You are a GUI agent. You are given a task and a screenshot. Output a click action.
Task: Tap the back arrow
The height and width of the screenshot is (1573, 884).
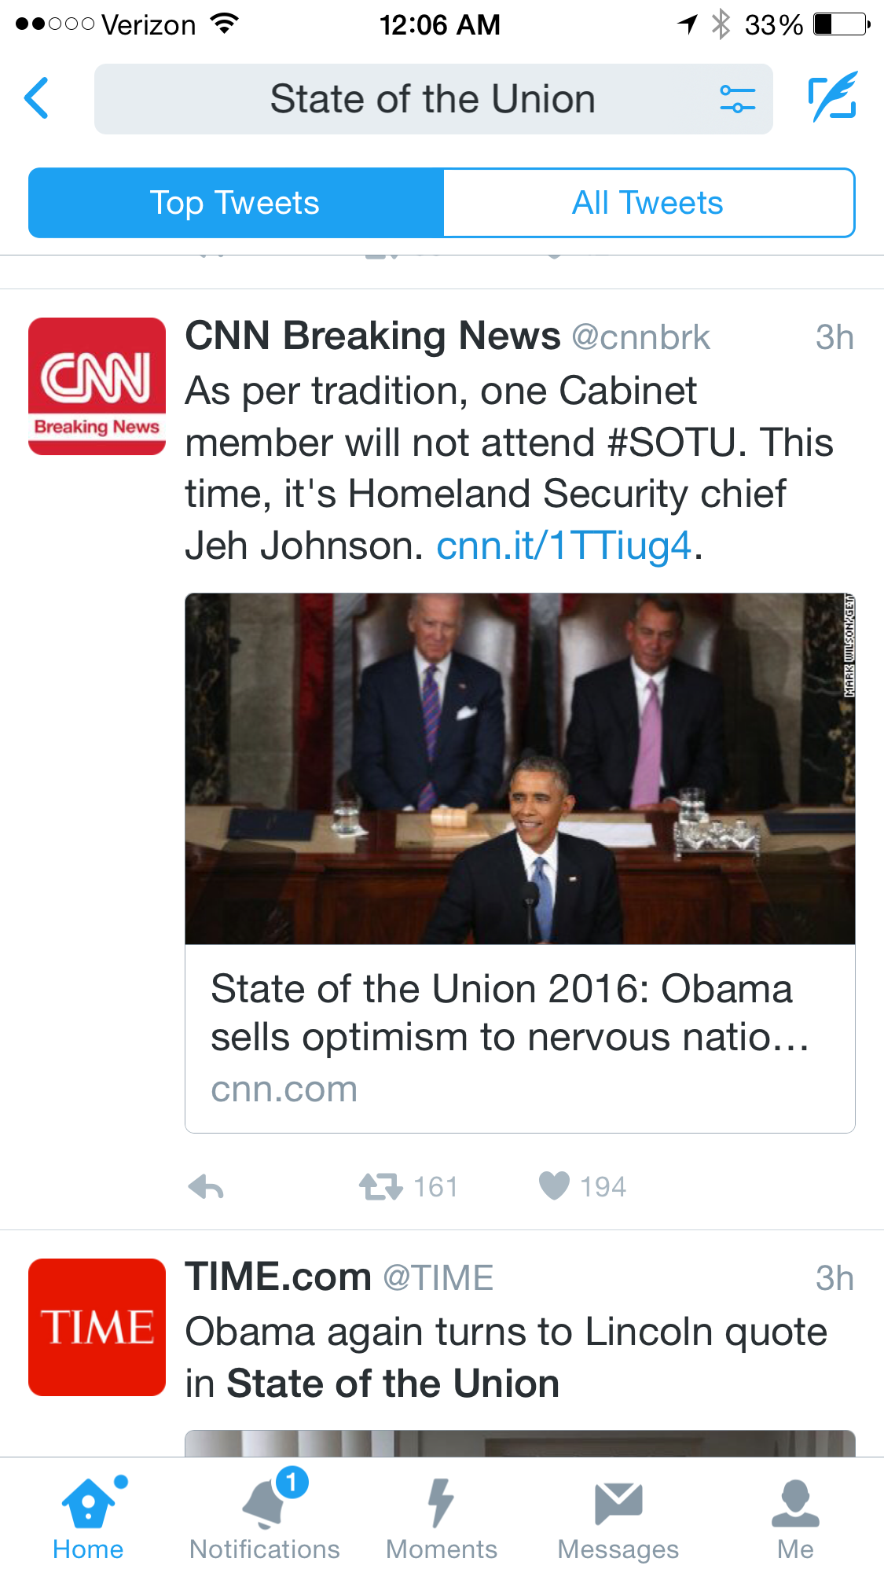coord(37,98)
